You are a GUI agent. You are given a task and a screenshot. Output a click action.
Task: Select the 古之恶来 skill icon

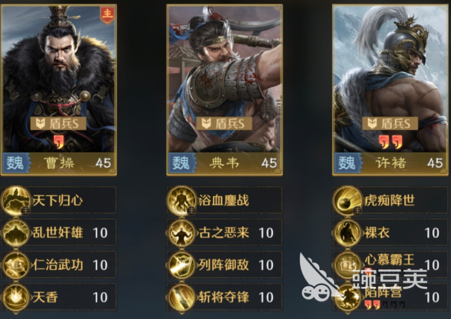coord(181,233)
